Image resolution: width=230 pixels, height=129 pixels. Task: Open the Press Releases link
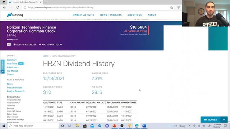click(14, 87)
